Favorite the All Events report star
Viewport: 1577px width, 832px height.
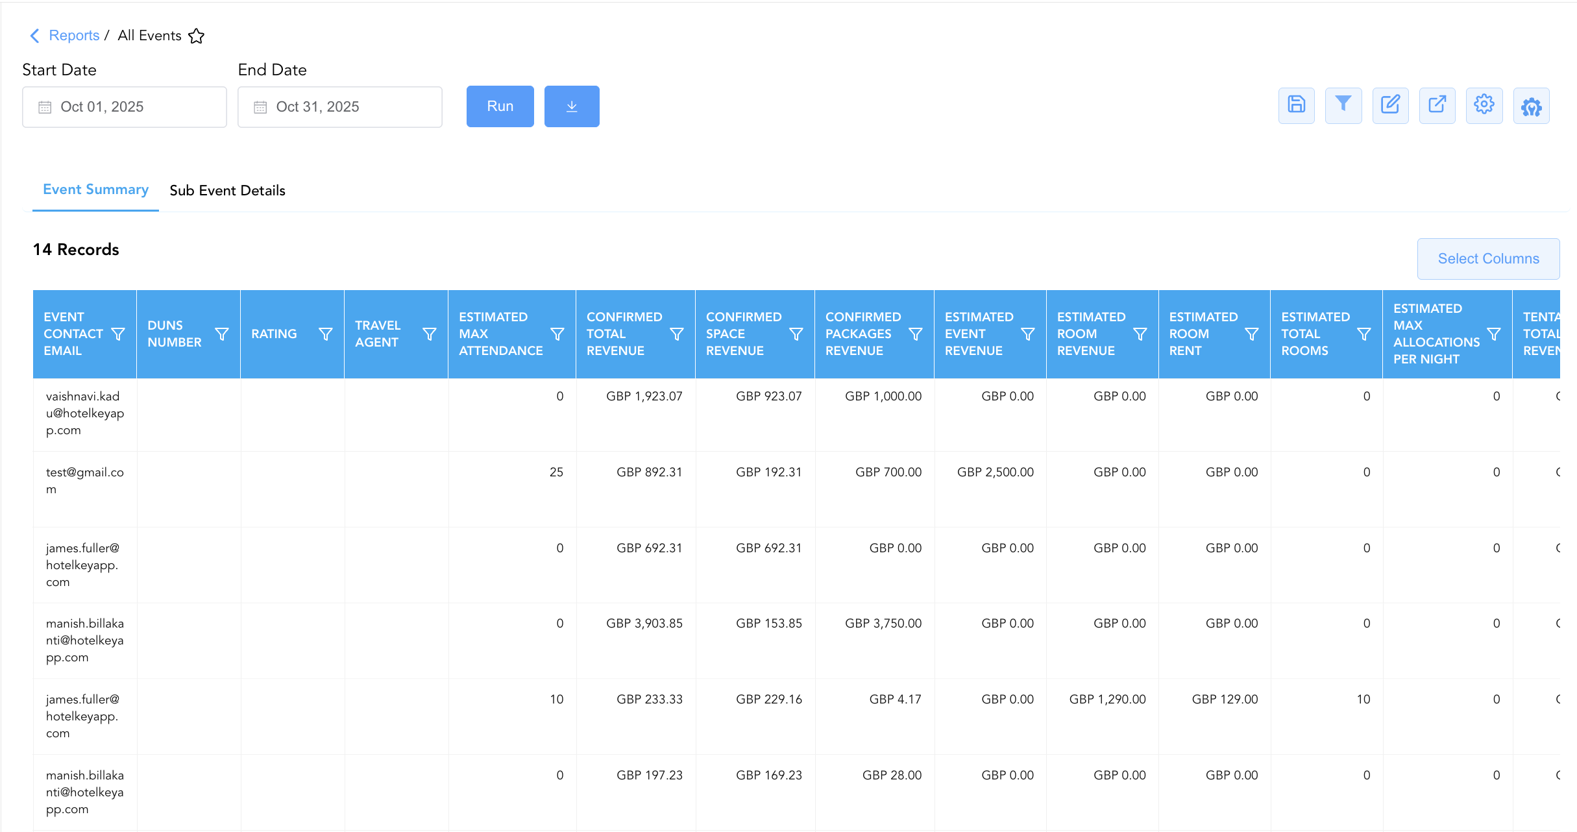196,36
